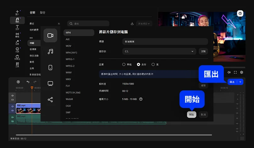Select the share upload export category
Image resolution: width=254 pixels, height=148 pixels.
pyautogui.click(x=50, y=100)
